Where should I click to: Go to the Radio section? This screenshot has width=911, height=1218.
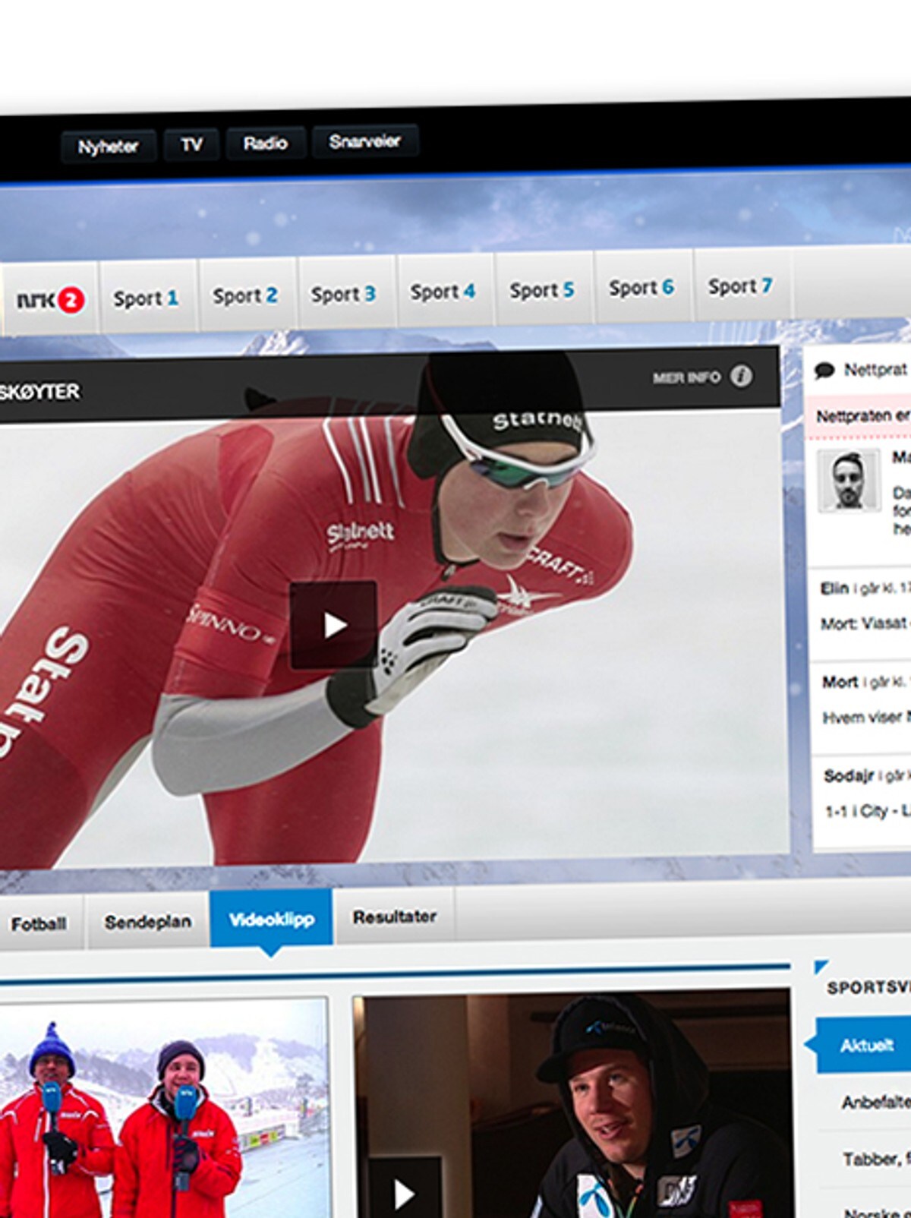click(265, 143)
